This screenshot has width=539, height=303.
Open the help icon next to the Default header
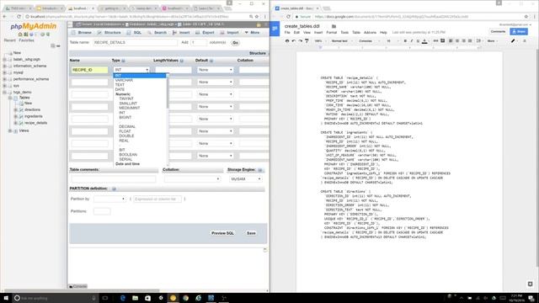click(211, 61)
